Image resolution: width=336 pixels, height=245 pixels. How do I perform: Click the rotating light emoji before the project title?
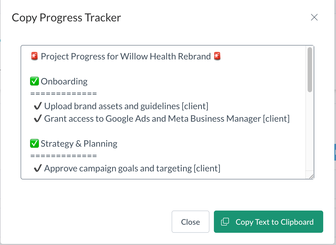[34, 56]
